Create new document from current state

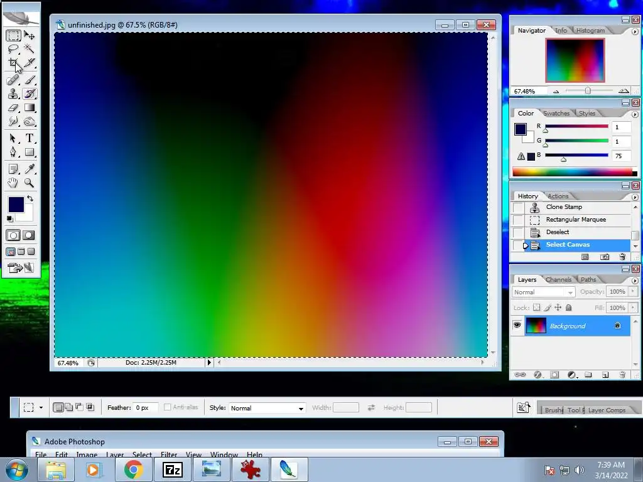click(x=585, y=257)
